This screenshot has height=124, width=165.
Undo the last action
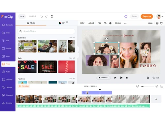pyautogui.click(x=42, y=17)
